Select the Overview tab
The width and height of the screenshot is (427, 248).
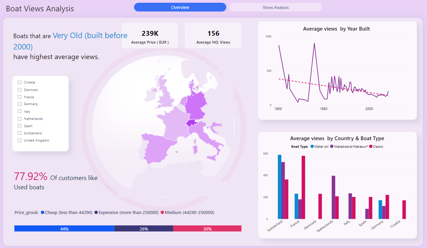[x=180, y=7]
